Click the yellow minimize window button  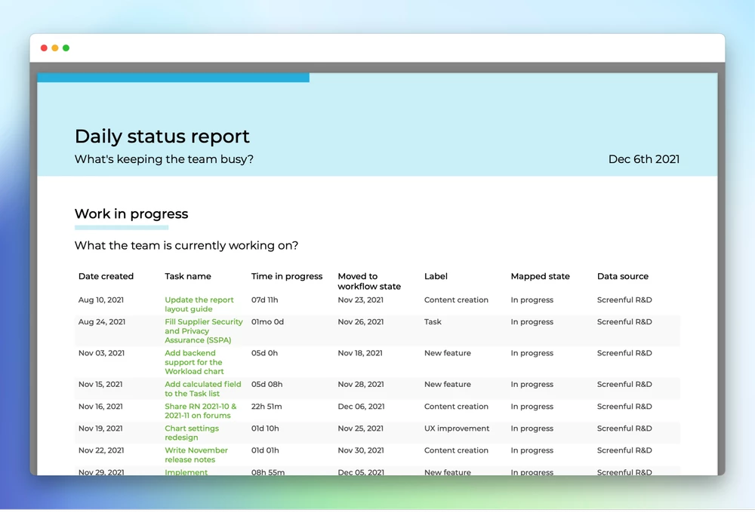click(55, 48)
